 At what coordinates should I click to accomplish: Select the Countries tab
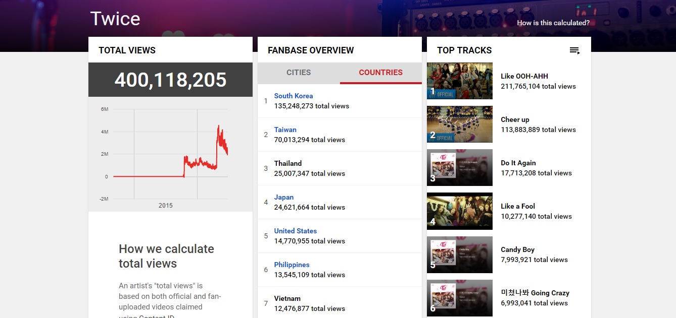tap(380, 73)
